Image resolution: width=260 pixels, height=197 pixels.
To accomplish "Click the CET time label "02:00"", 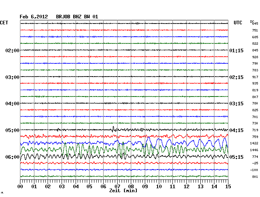I will [12, 50].
